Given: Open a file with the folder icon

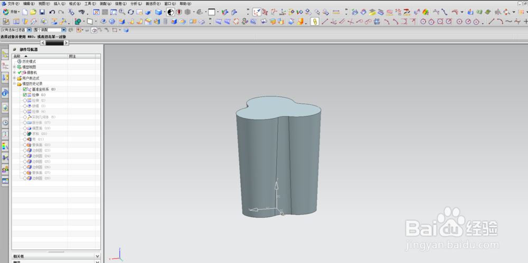Looking at the screenshot, I should click(x=33, y=12).
